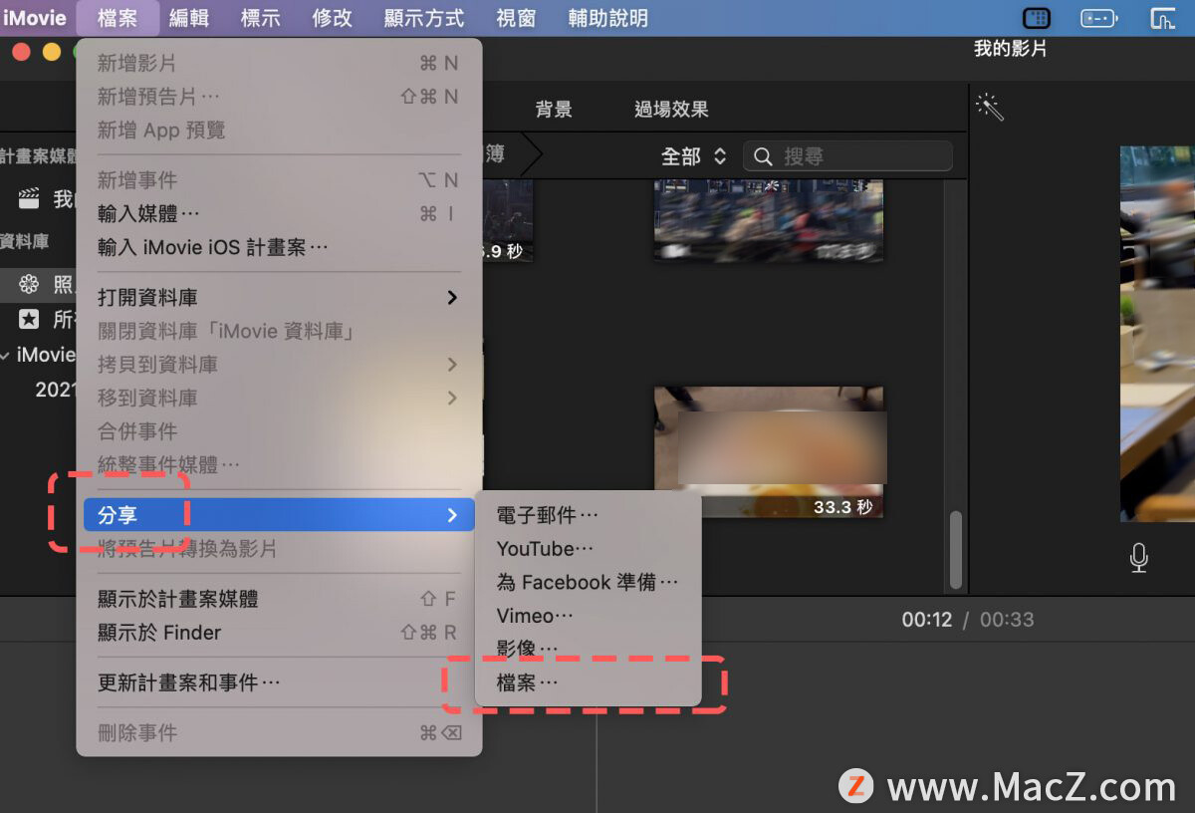Open the 全部 filter dropdown

pyautogui.click(x=694, y=156)
